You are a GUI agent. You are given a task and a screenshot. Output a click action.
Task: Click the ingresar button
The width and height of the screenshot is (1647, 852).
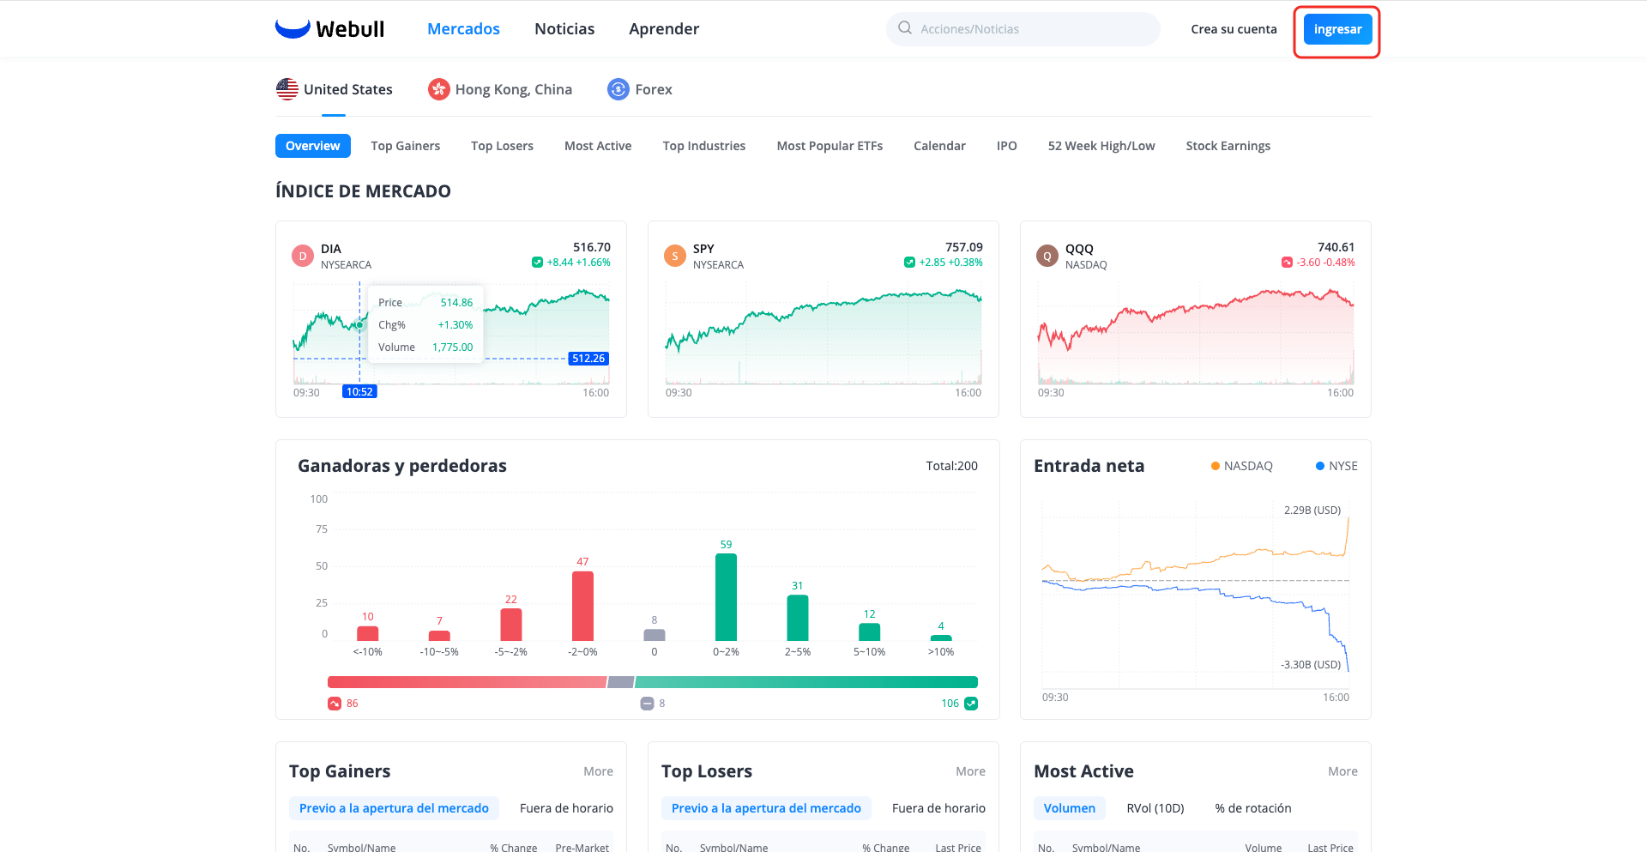click(1337, 29)
